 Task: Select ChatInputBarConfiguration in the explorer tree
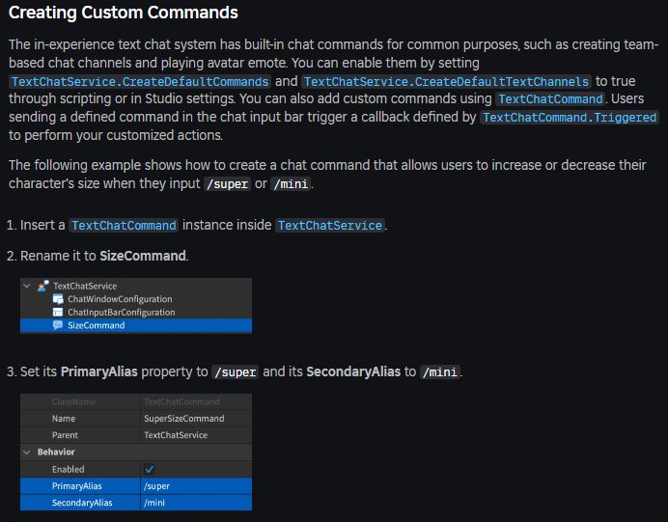[x=121, y=313]
